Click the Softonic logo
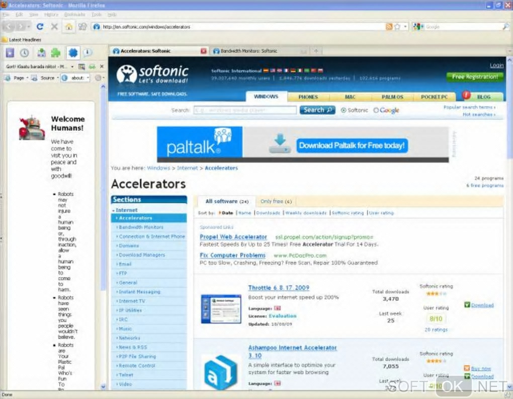The height and width of the screenshot is (399, 513). (152, 74)
